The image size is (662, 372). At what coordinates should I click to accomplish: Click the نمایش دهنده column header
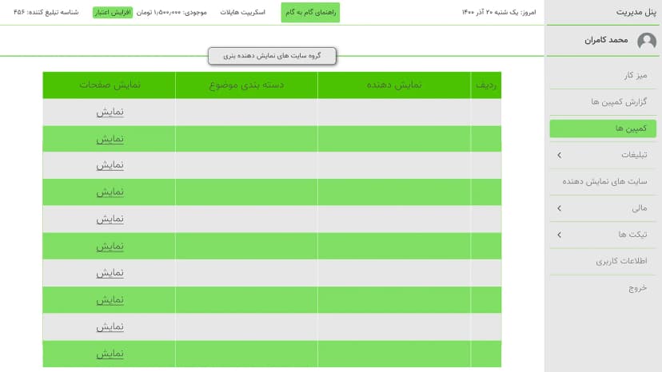(x=394, y=85)
